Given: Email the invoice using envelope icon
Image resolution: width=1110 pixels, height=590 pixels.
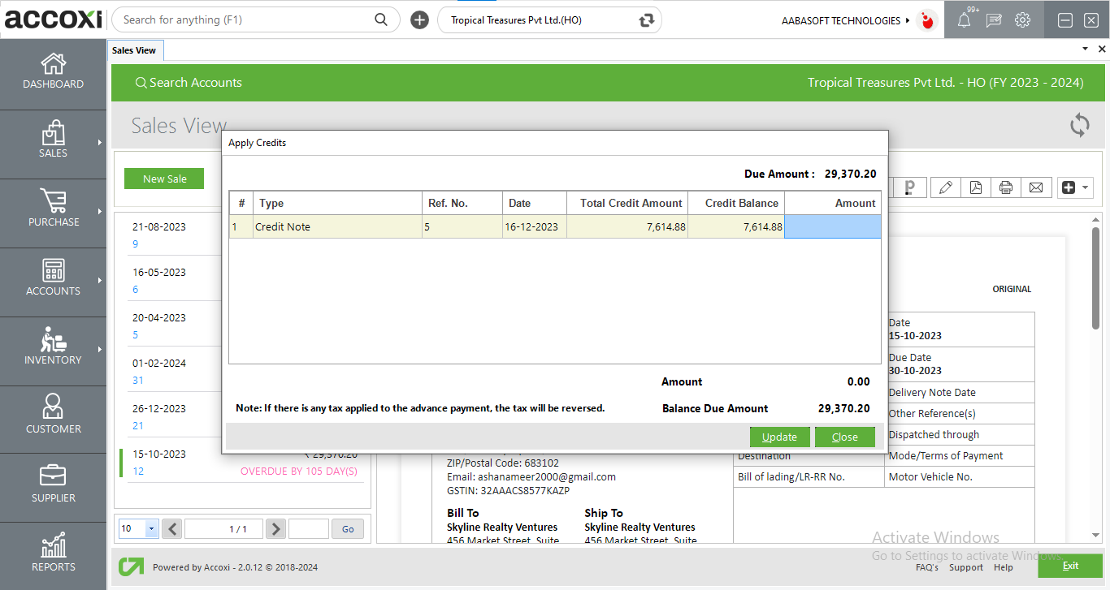Looking at the screenshot, I should pos(1036,187).
